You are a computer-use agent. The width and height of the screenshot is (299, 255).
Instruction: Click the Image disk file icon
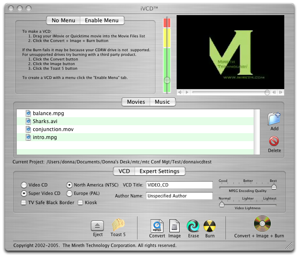tap(174, 226)
